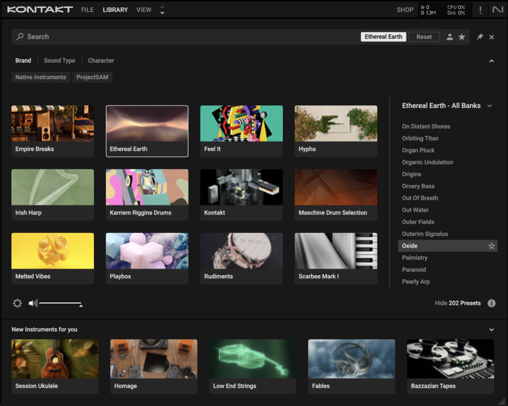
Task: Select the Playbox library
Action: point(147,258)
